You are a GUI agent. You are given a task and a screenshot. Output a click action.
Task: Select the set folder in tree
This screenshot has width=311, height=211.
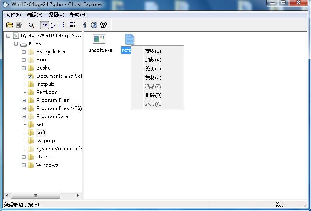point(40,124)
